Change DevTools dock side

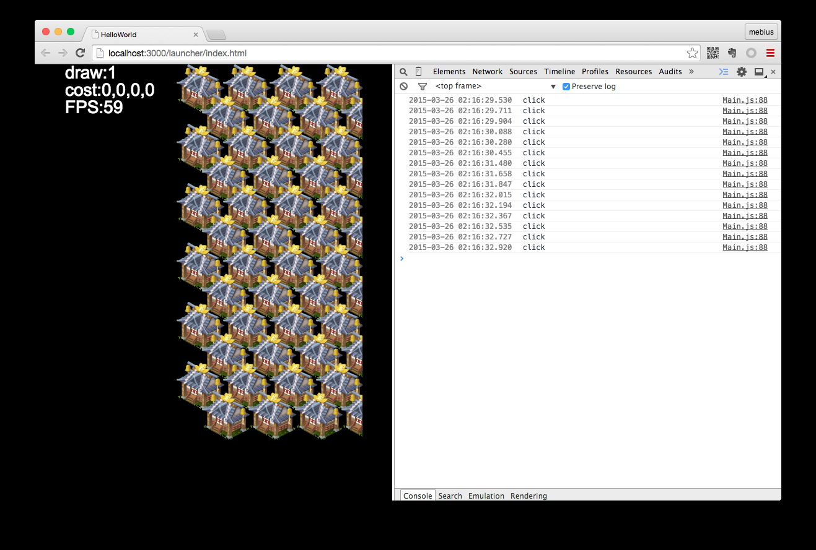tap(760, 72)
